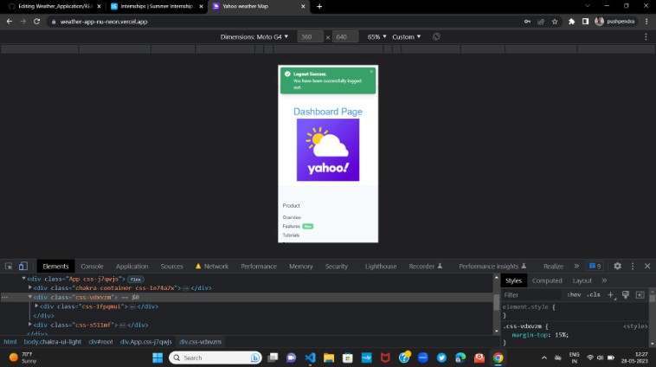Toggle the :hov element state option

click(574, 294)
